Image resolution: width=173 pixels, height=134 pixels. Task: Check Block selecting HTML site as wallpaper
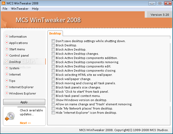[x=53, y=75]
